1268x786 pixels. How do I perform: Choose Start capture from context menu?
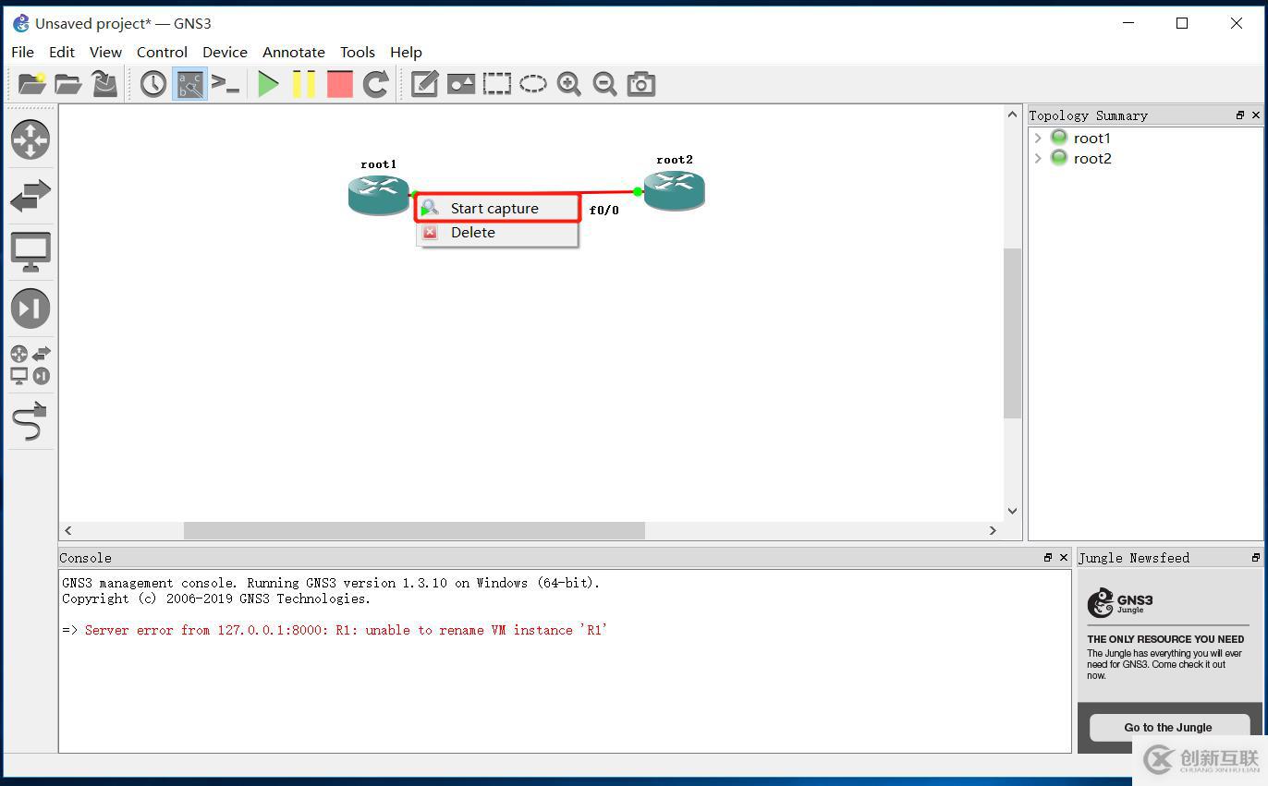pyautogui.click(x=494, y=209)
